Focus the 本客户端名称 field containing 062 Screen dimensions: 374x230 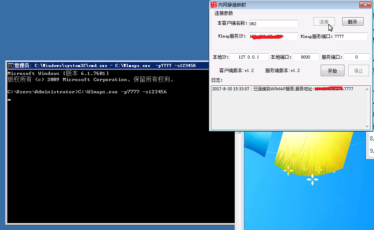point(273,24)
